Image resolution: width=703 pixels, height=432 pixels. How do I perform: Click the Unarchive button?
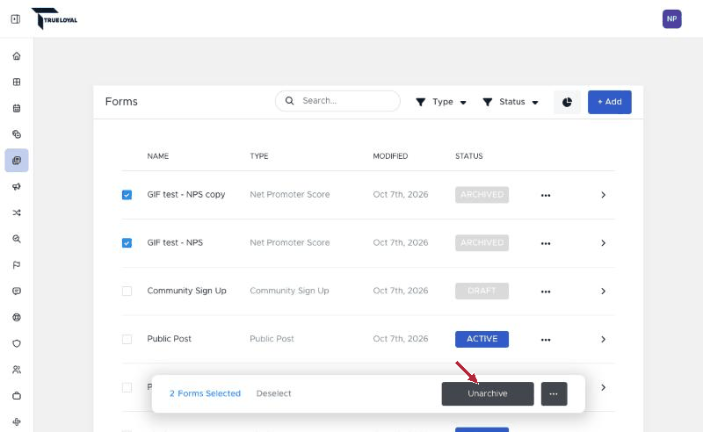488,394
